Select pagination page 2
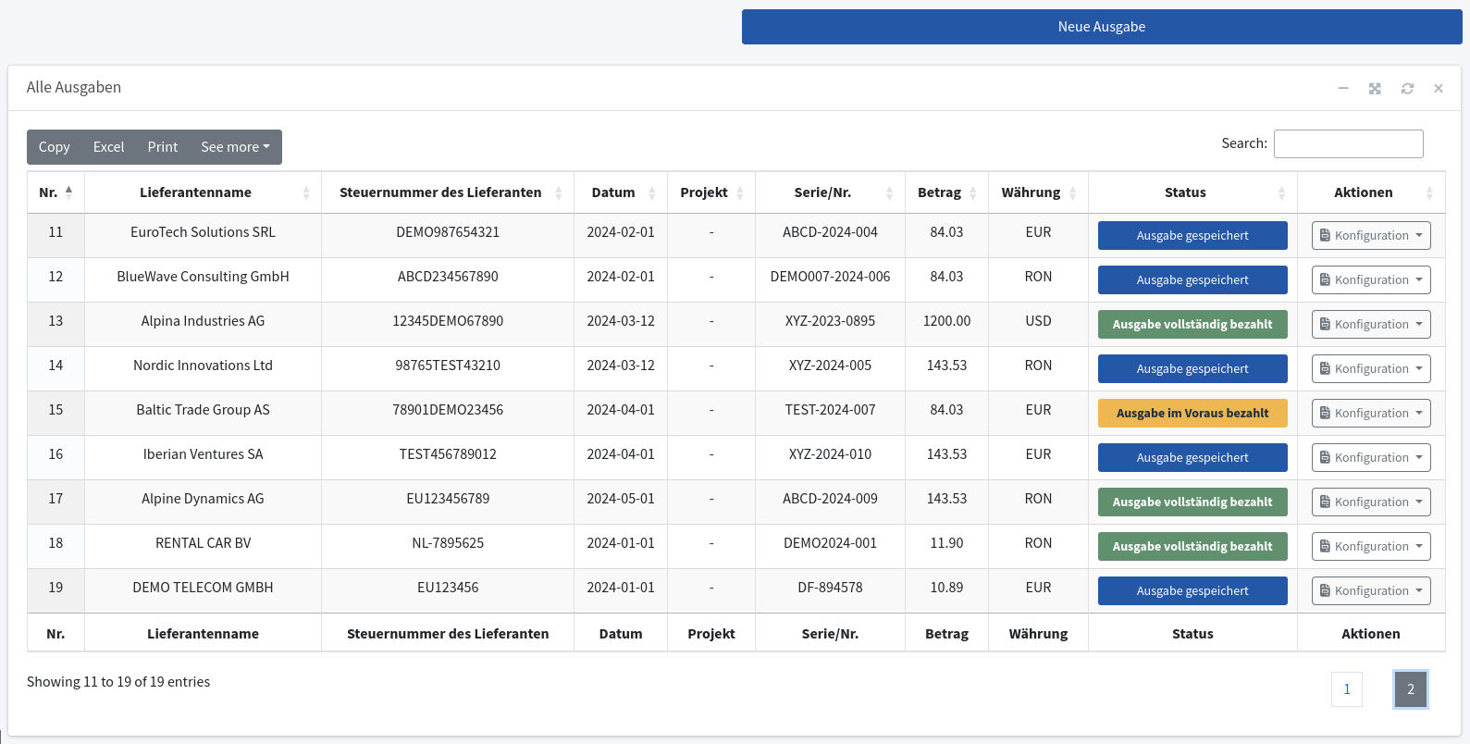The height and width of the screenshot is (744, 1470). [x=1411, y=688]
